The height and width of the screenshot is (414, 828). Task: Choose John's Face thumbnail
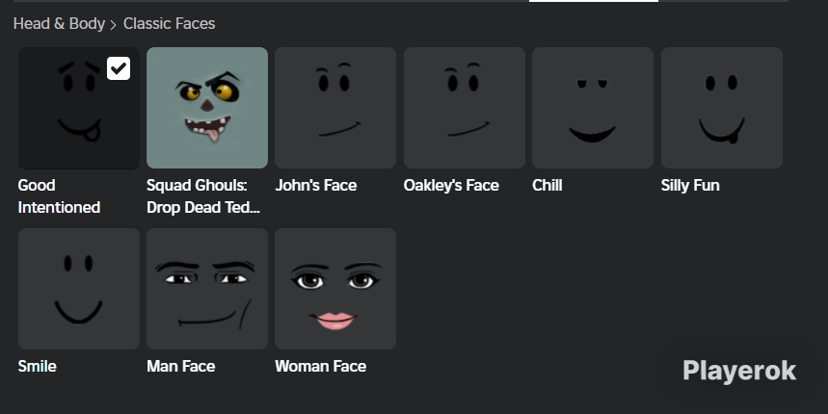coord(335,108)
